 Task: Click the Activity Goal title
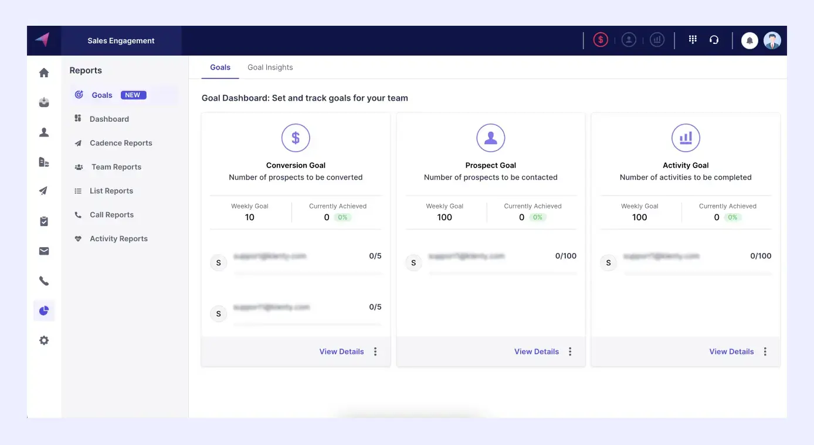tap(686, 165)
